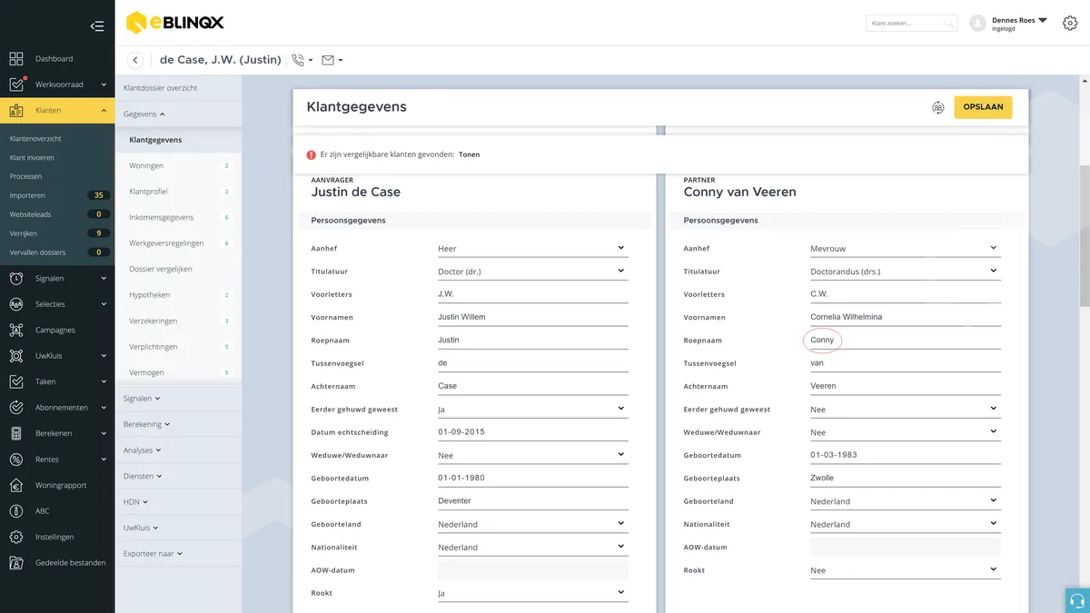Open the settings gear icon near Dennes Roes
The height and width of the screenshot is (613, 1090).
point(1069,23)
